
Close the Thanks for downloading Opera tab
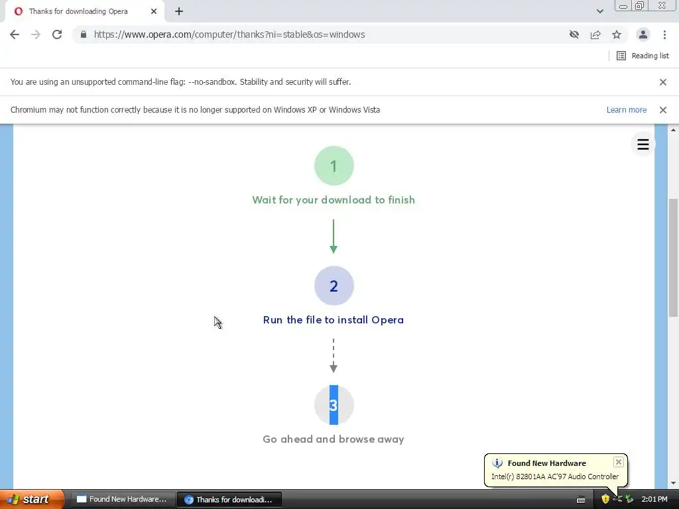(x=154, y=11)
